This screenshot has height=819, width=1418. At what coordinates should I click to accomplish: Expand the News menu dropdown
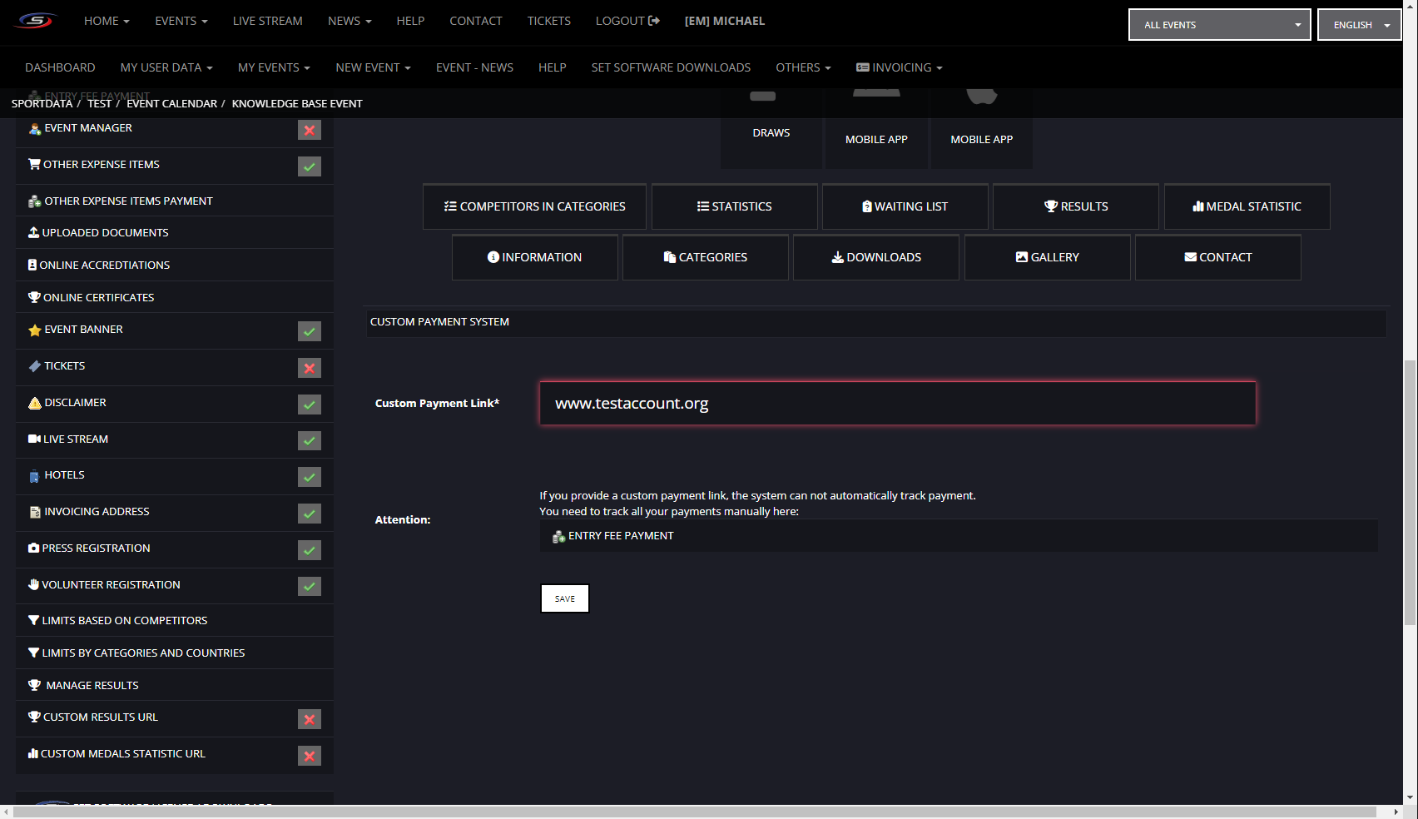coord(350,21)
